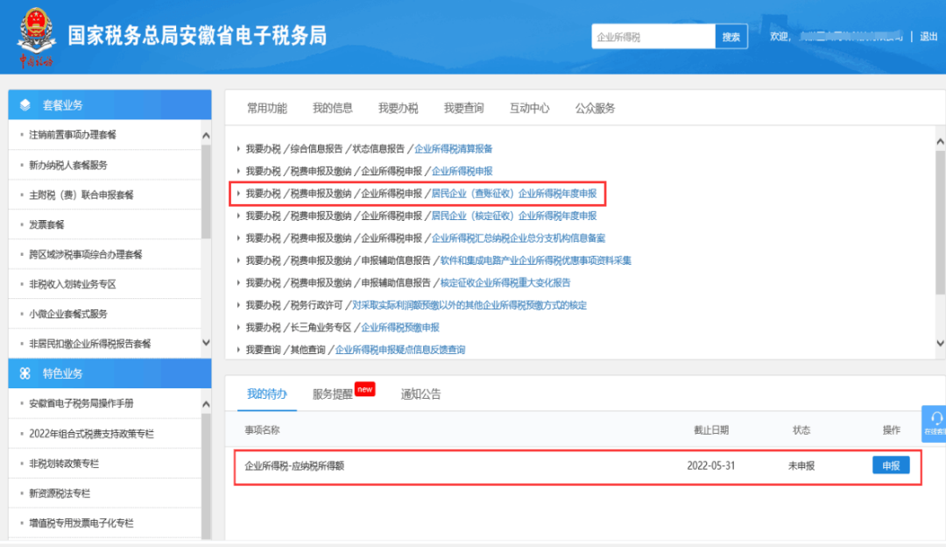
Task: Click the deadline date 2022-05-31
Action: click(710, 466)
